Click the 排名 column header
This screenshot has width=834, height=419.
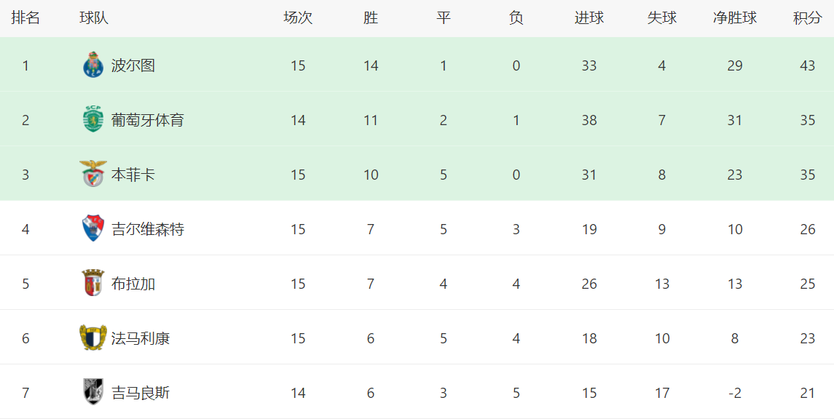point(25,18)
